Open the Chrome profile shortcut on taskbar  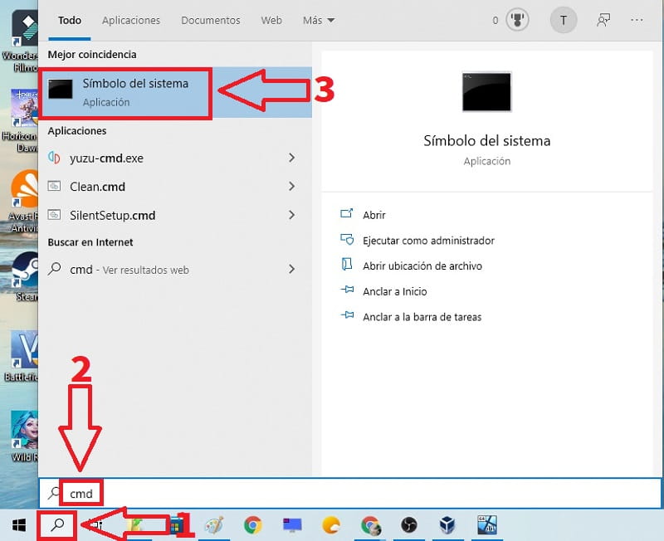[x=370, y=525]
